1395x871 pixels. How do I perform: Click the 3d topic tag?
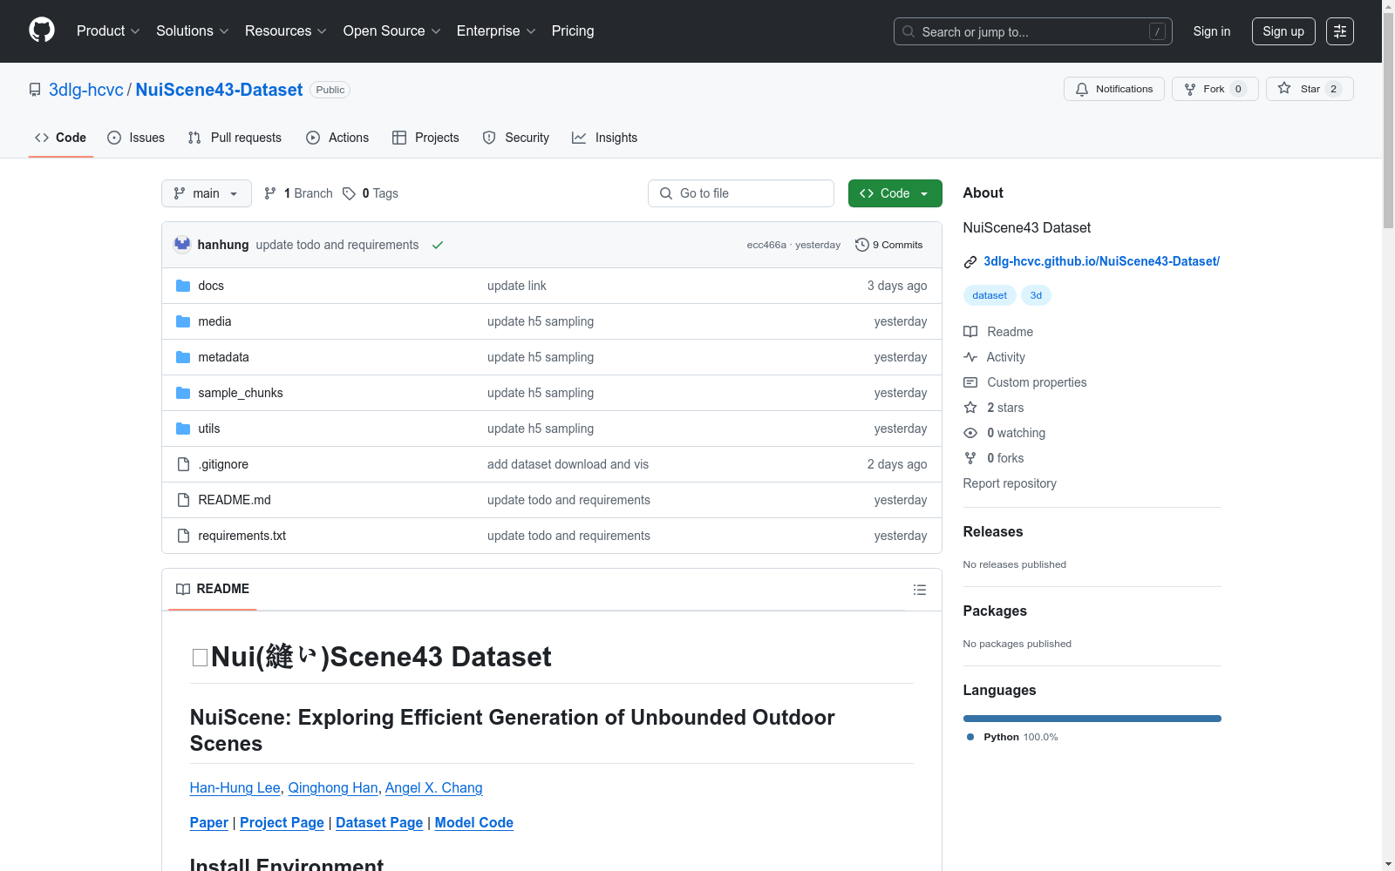click(x=1036, y=295)
